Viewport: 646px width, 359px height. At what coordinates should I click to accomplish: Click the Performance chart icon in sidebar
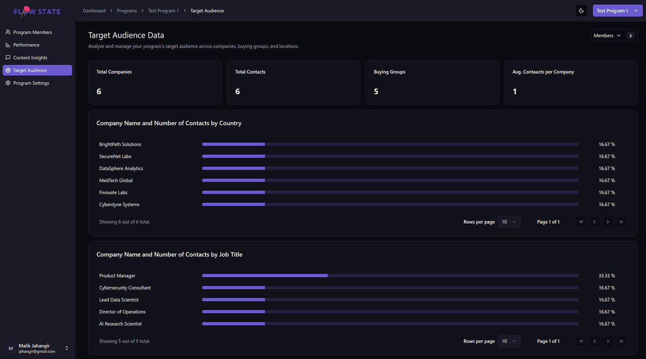click(8, 45)
